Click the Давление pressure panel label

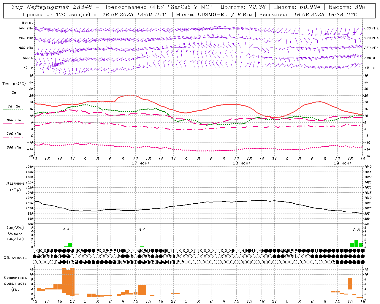pyautogui.click(x=15, y=183)
